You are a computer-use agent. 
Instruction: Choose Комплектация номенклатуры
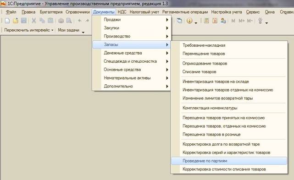click(x=229, y=108)
